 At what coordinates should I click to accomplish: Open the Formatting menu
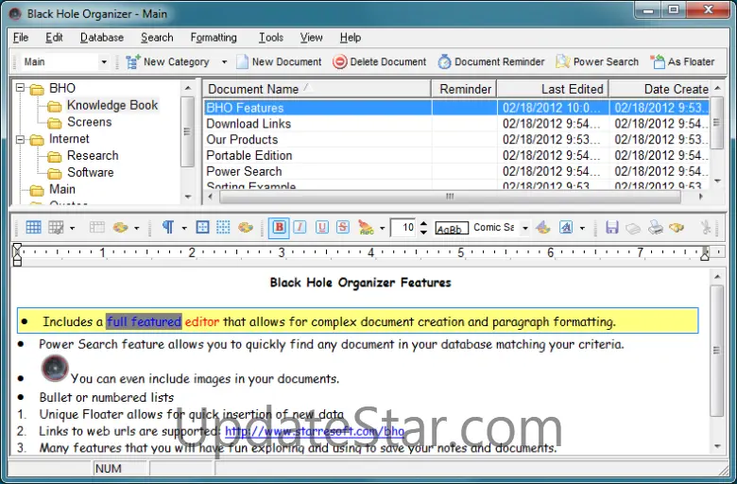pyautogui.click(x=214, y=38)
